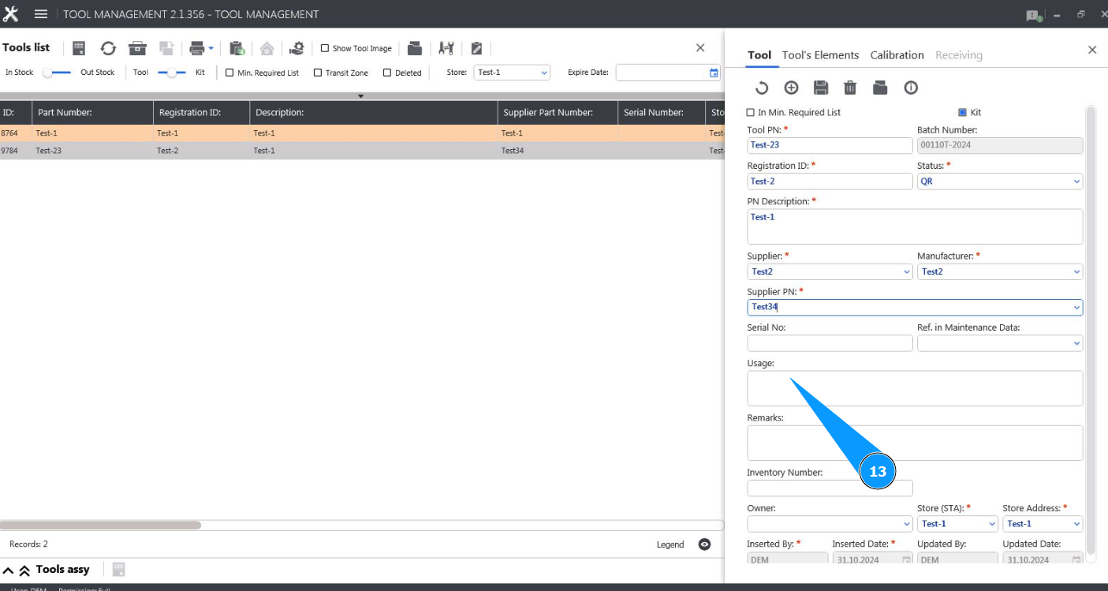Toggle the Legend eye icon
This screenshot has height=591, width=1108.
tap(705, 544)
